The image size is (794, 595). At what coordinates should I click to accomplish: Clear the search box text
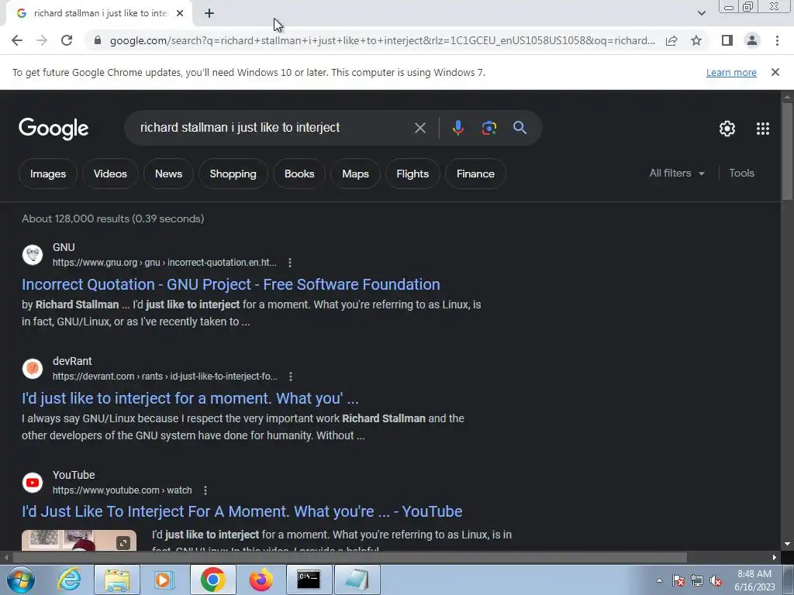pyautogui.click(x=419, y=128)
